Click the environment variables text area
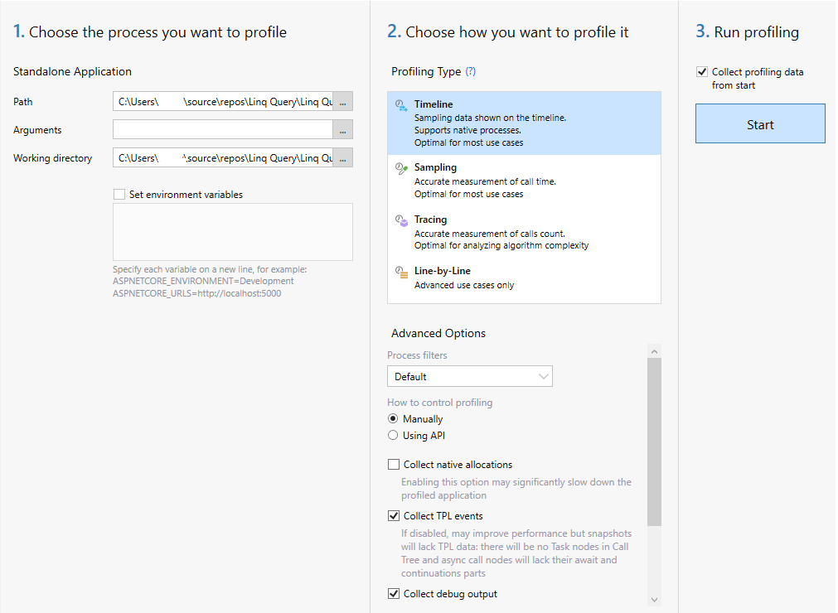This screenshot has width=838, height=613. click(x=233, y=232)
